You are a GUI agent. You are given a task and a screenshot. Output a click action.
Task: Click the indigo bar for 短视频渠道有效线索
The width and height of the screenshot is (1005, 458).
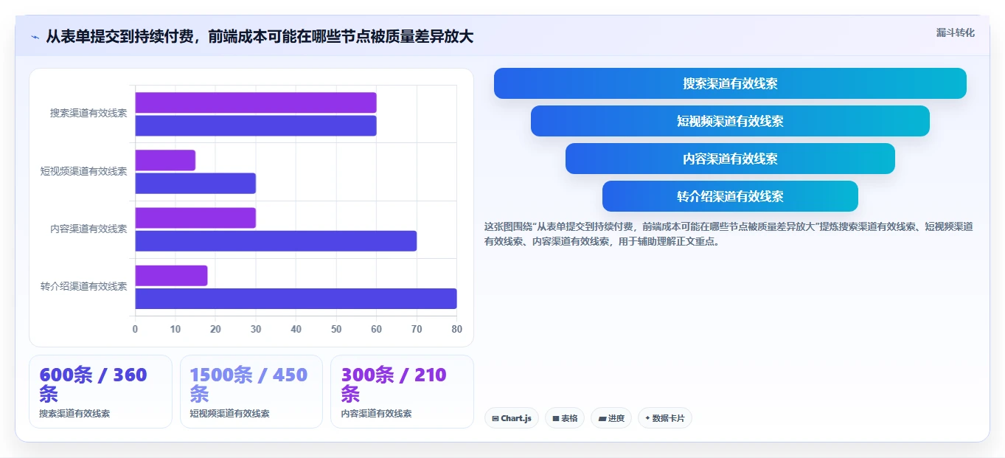pos(195,183)
